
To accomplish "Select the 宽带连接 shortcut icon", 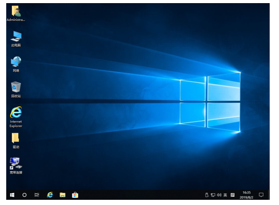I will [x=16, y=166].
